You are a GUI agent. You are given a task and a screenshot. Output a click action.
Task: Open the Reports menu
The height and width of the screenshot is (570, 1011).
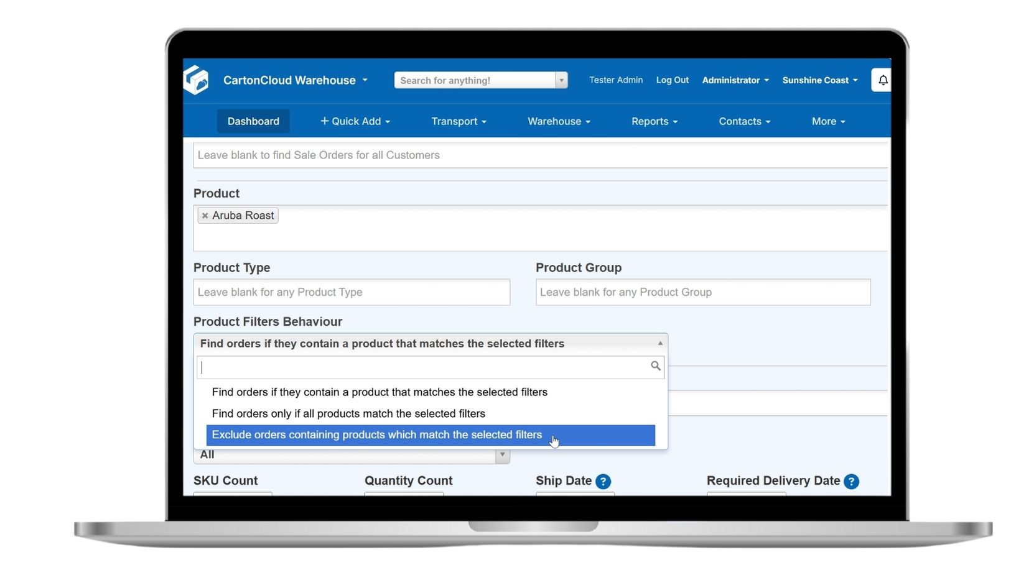click(655, 121)
